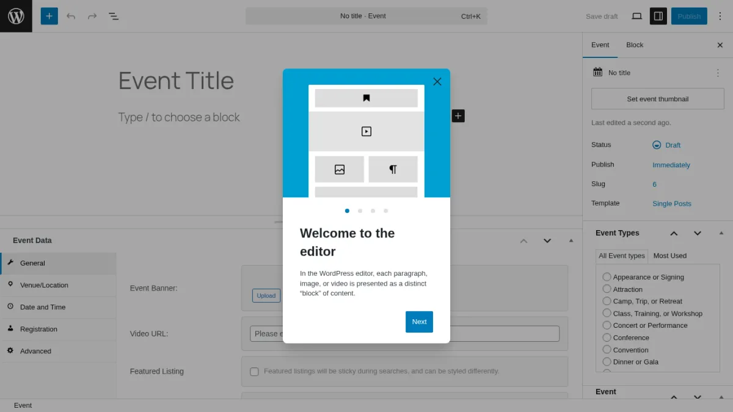This screenshot has width=733, height=412.
Task: Open the All Event types tab
Action: point(622,256)
